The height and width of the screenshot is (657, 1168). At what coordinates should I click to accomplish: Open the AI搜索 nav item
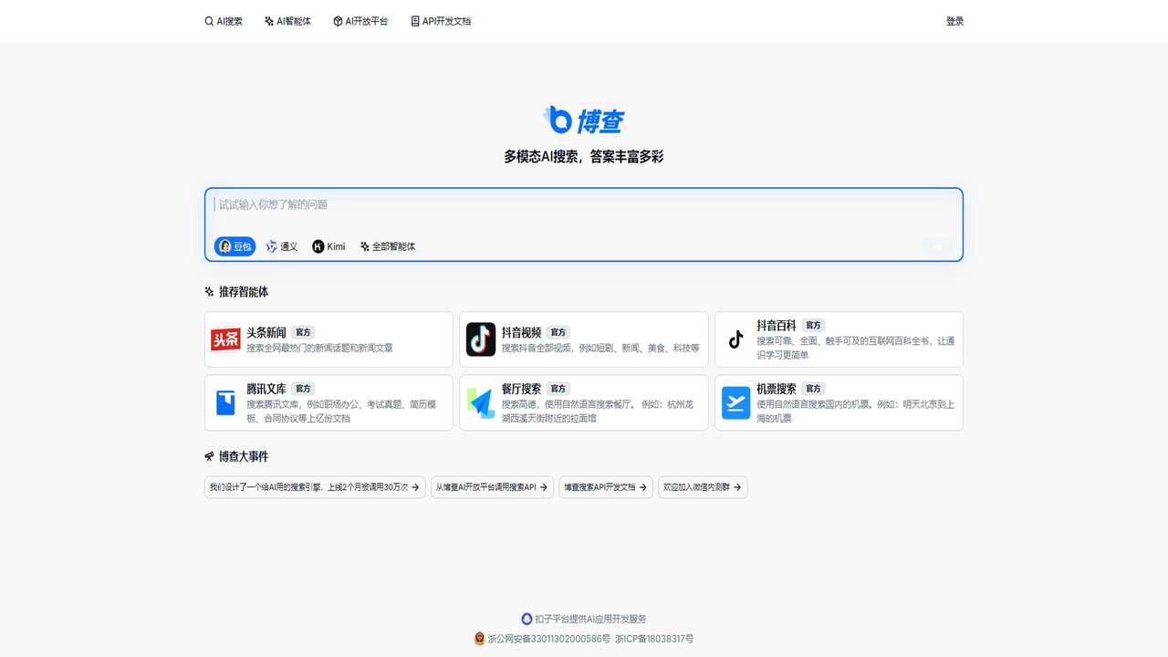pyautogui.click(x=224, y=21)
